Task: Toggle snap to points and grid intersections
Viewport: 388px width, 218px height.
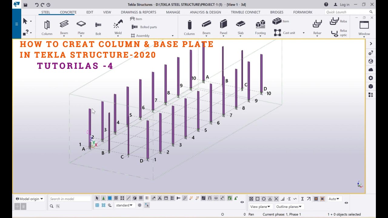Action: (x=251, y=199)
